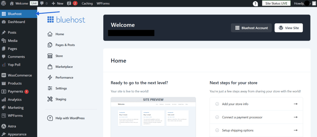This screenshot has width=317, height=137.
Task: Click the Bluehost Account button
Action: (x=251, y=28)
